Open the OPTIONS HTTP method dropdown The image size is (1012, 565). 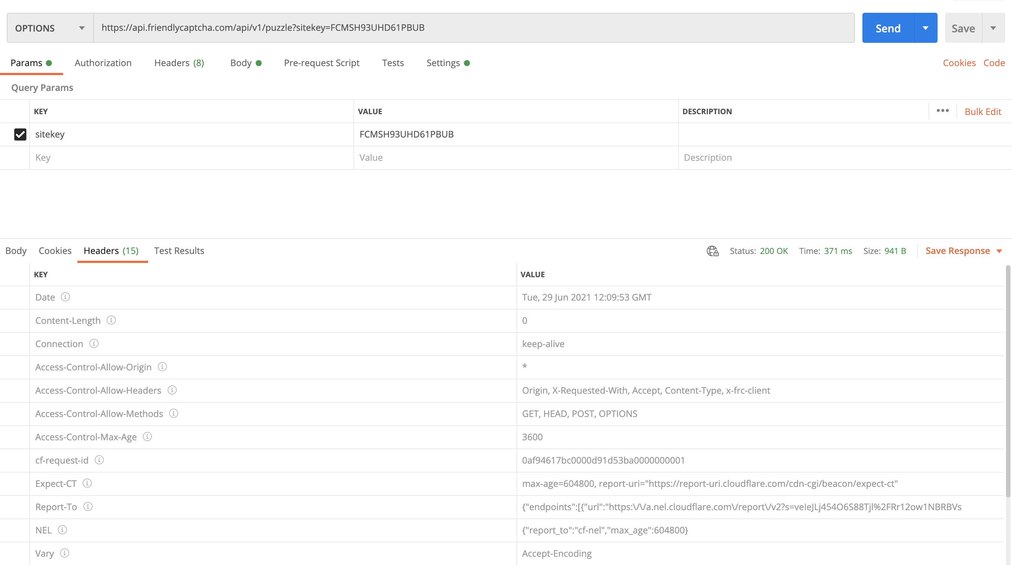pyautogui.click(x=50, y=28)
